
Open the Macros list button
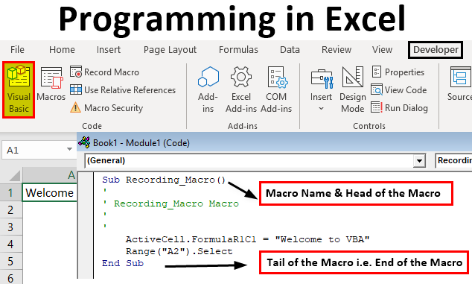point(51,84)
